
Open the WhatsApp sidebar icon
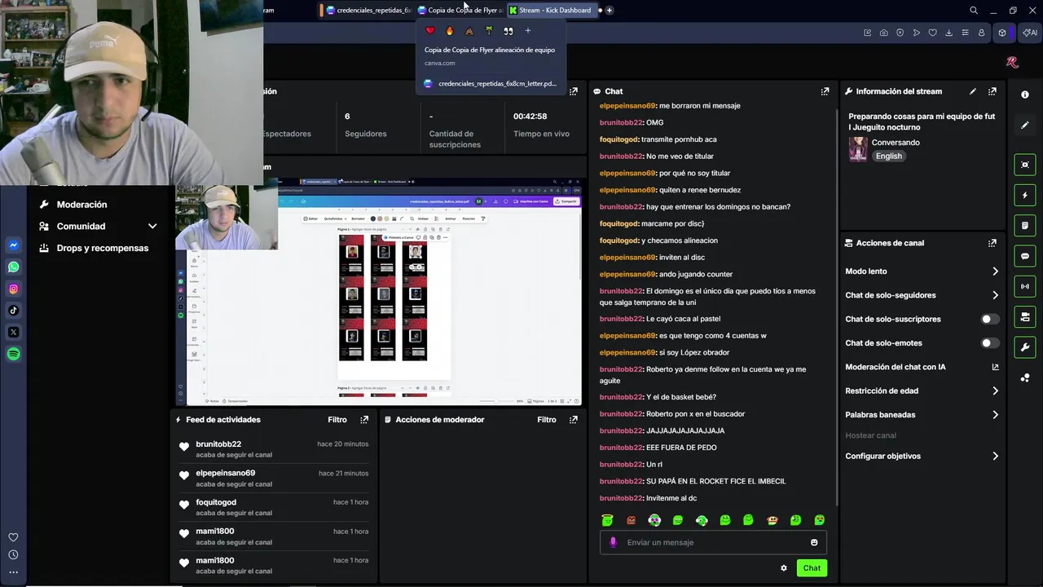click(14, 267)
